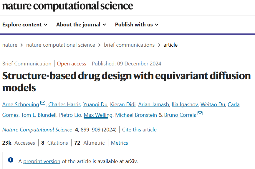255x169 pixels.
Task: Expand the Explore content menu
Action: click(25, 25)
